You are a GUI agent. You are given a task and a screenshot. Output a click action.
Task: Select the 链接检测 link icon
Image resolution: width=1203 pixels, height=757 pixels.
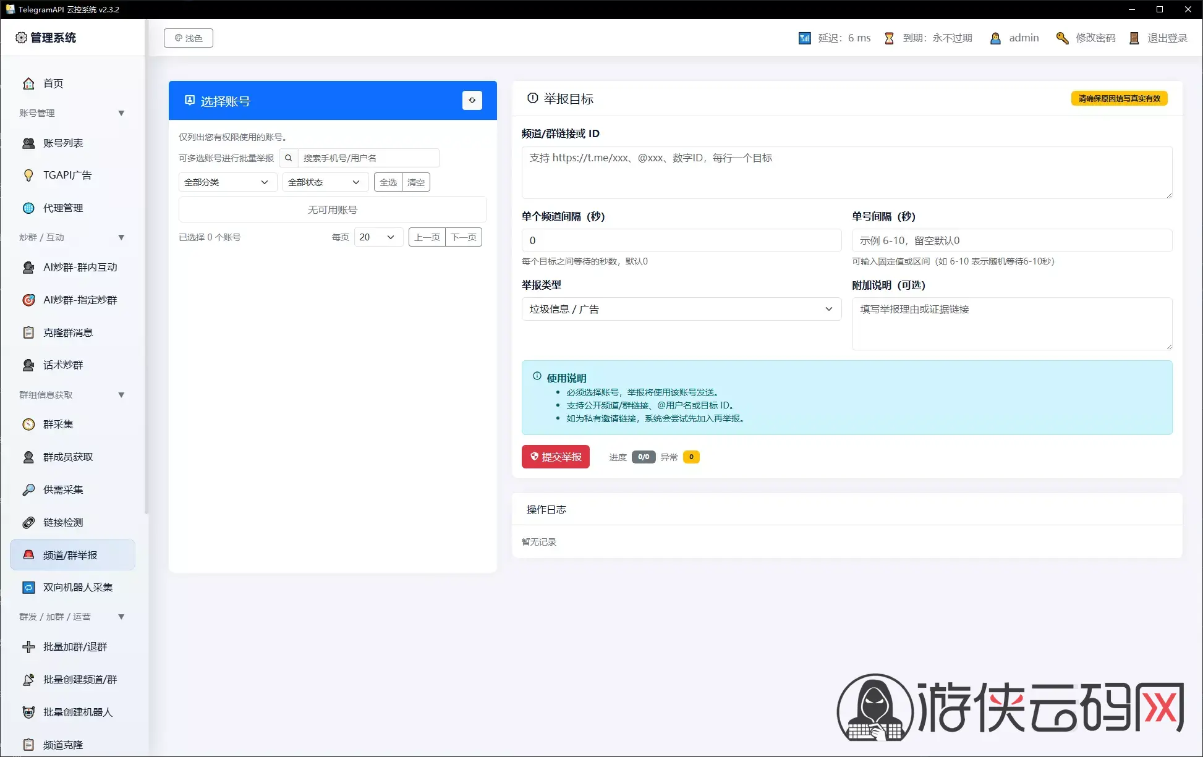click(28, 523)
